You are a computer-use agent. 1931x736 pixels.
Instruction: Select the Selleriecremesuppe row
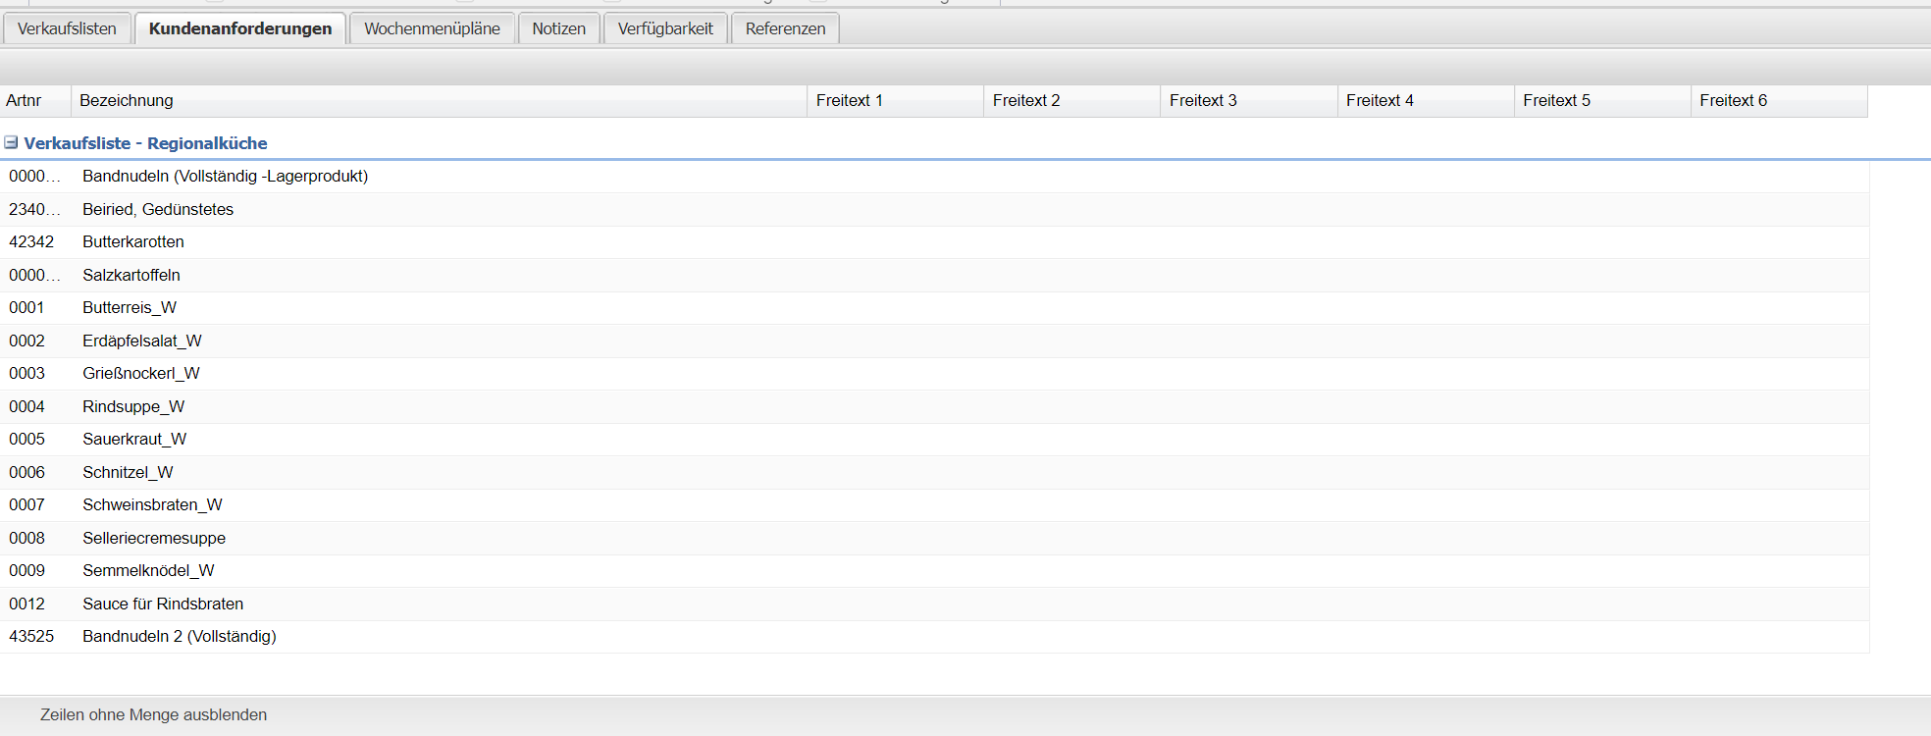[154, 538]
